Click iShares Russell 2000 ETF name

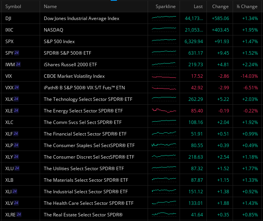[x=70, y=64]
